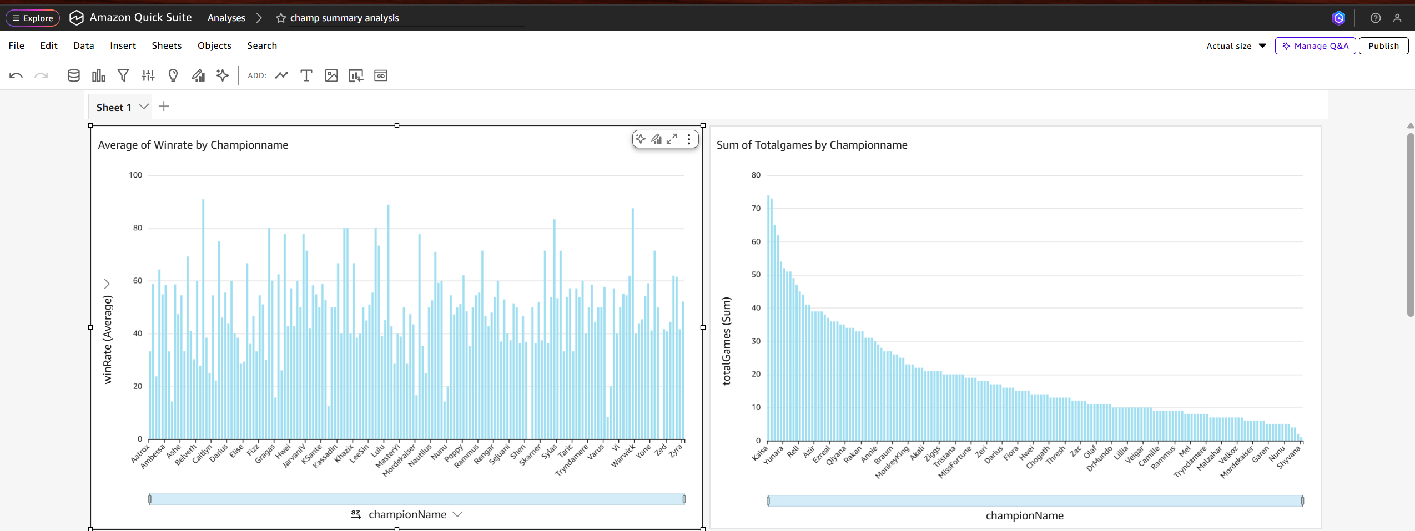Open the visual's three-dot options menu
The height and width of the screenshot is (531, 1415).
pos(689,139)
